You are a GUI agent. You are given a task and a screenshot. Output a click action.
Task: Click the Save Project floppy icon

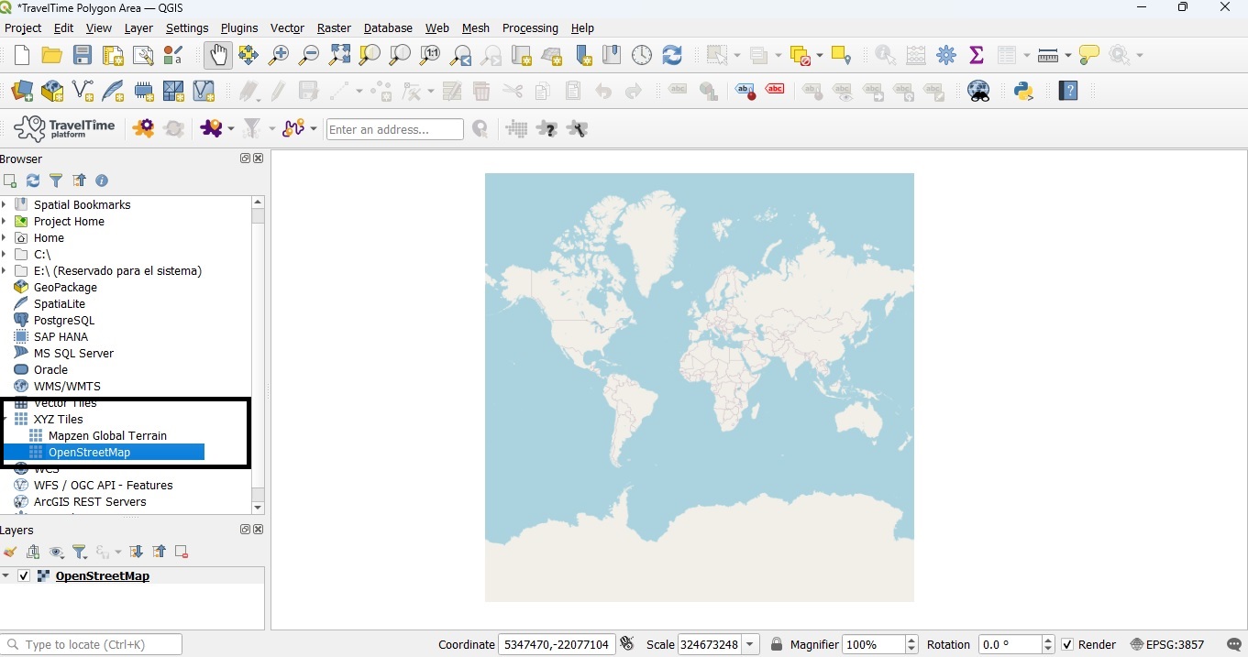click(83, 56)
